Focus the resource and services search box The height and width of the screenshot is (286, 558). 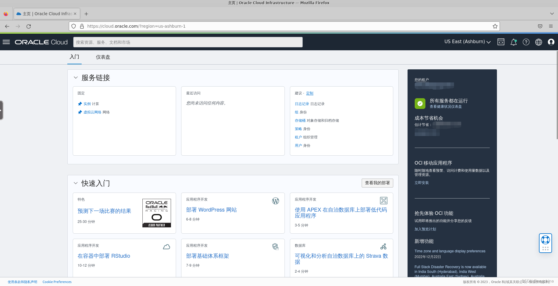click(188, 42)
